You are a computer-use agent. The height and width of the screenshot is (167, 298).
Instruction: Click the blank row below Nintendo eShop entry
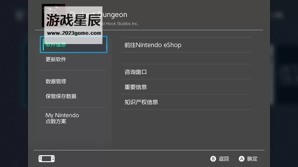(186, 58)
